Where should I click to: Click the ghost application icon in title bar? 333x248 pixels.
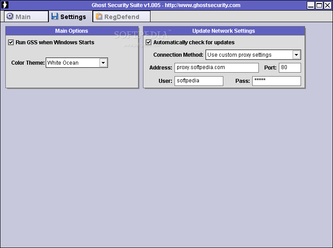(x=5, y=5)
